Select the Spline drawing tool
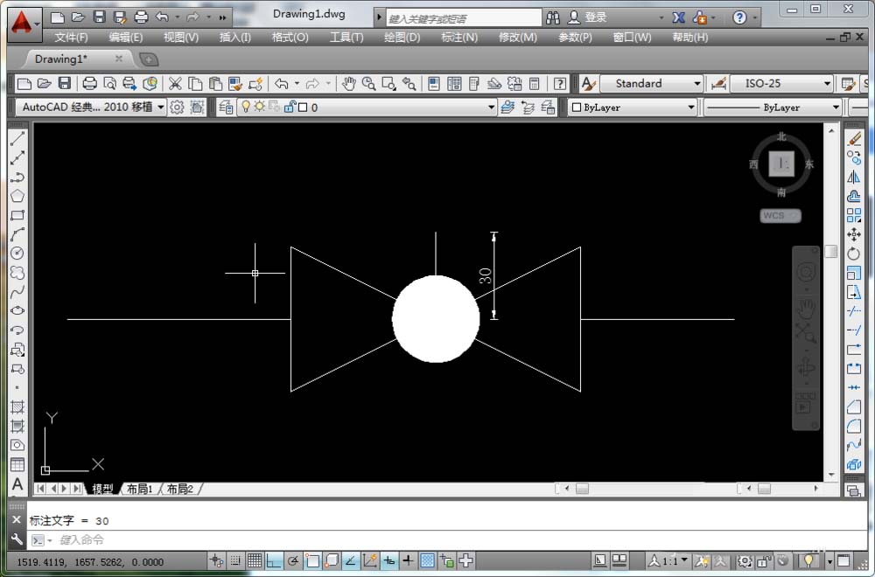The width and height of the screenshot is (875, 577). [17, 292]
